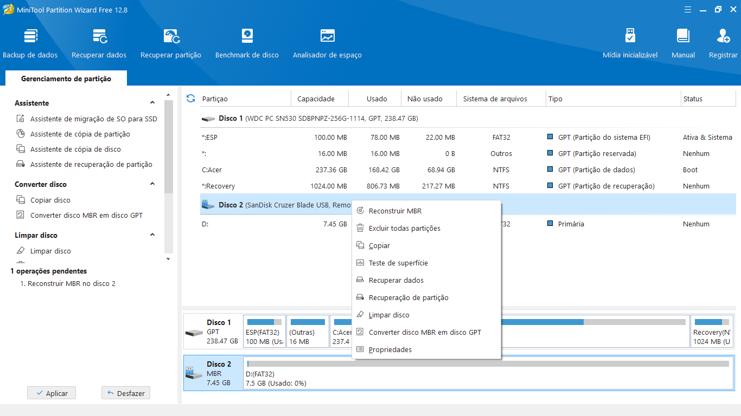
Task: Collapse the Assistente section
Action: (x=152, y=103)
